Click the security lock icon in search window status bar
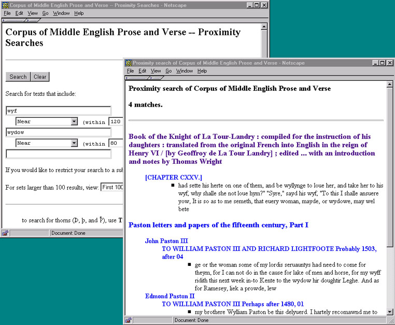Viewport: 395px width, 325px height. (x=5, y=233)
